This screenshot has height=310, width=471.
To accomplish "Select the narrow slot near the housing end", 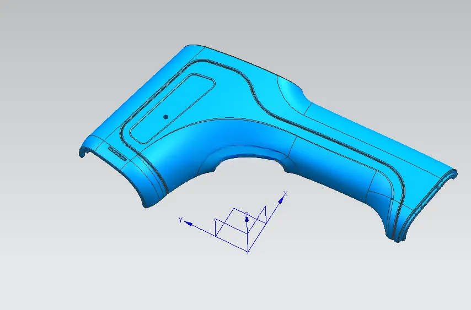I will click(x=117, y=154).
